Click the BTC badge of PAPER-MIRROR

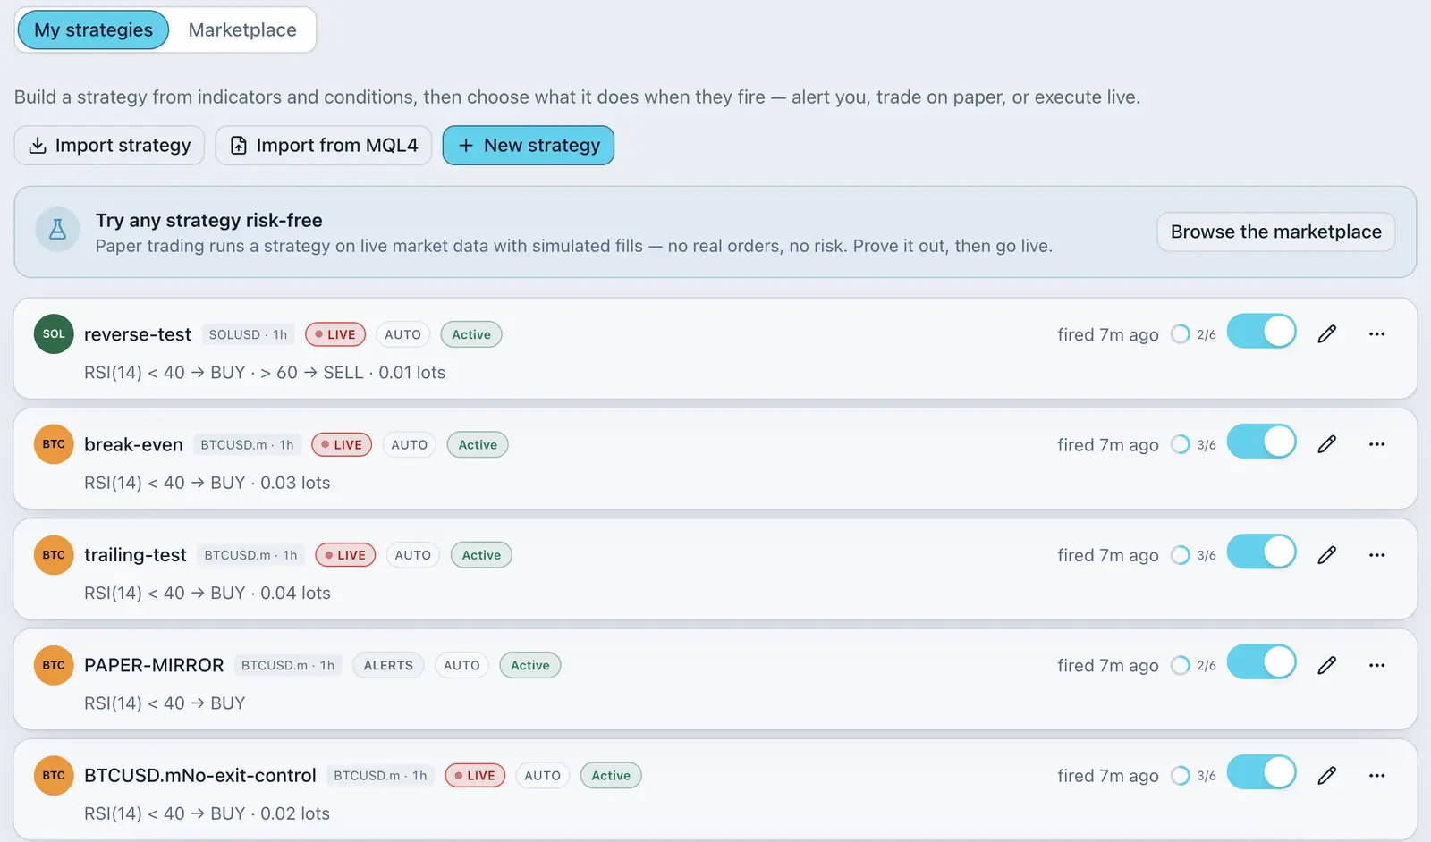pos(54,665)
